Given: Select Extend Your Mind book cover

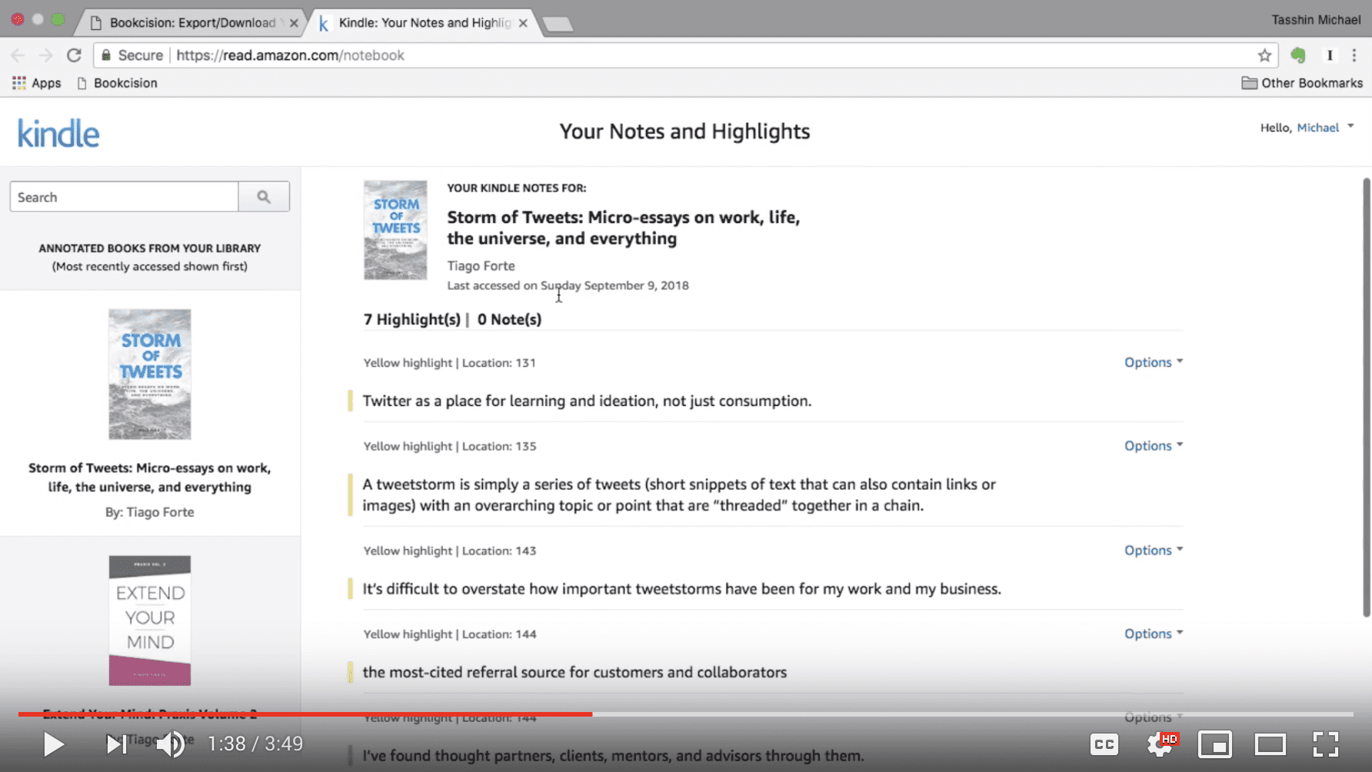Looking at the screenshot, I should [150, 620].
